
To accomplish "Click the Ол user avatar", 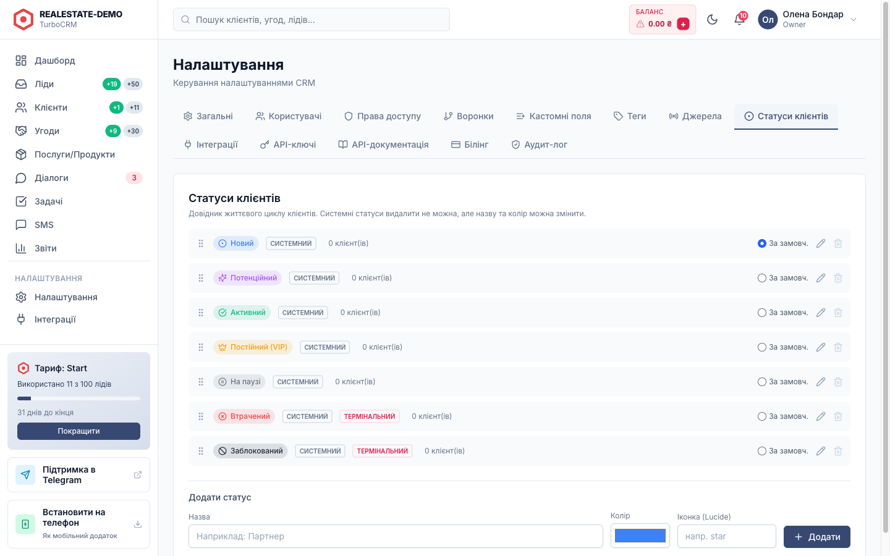I will pos(768,19).
